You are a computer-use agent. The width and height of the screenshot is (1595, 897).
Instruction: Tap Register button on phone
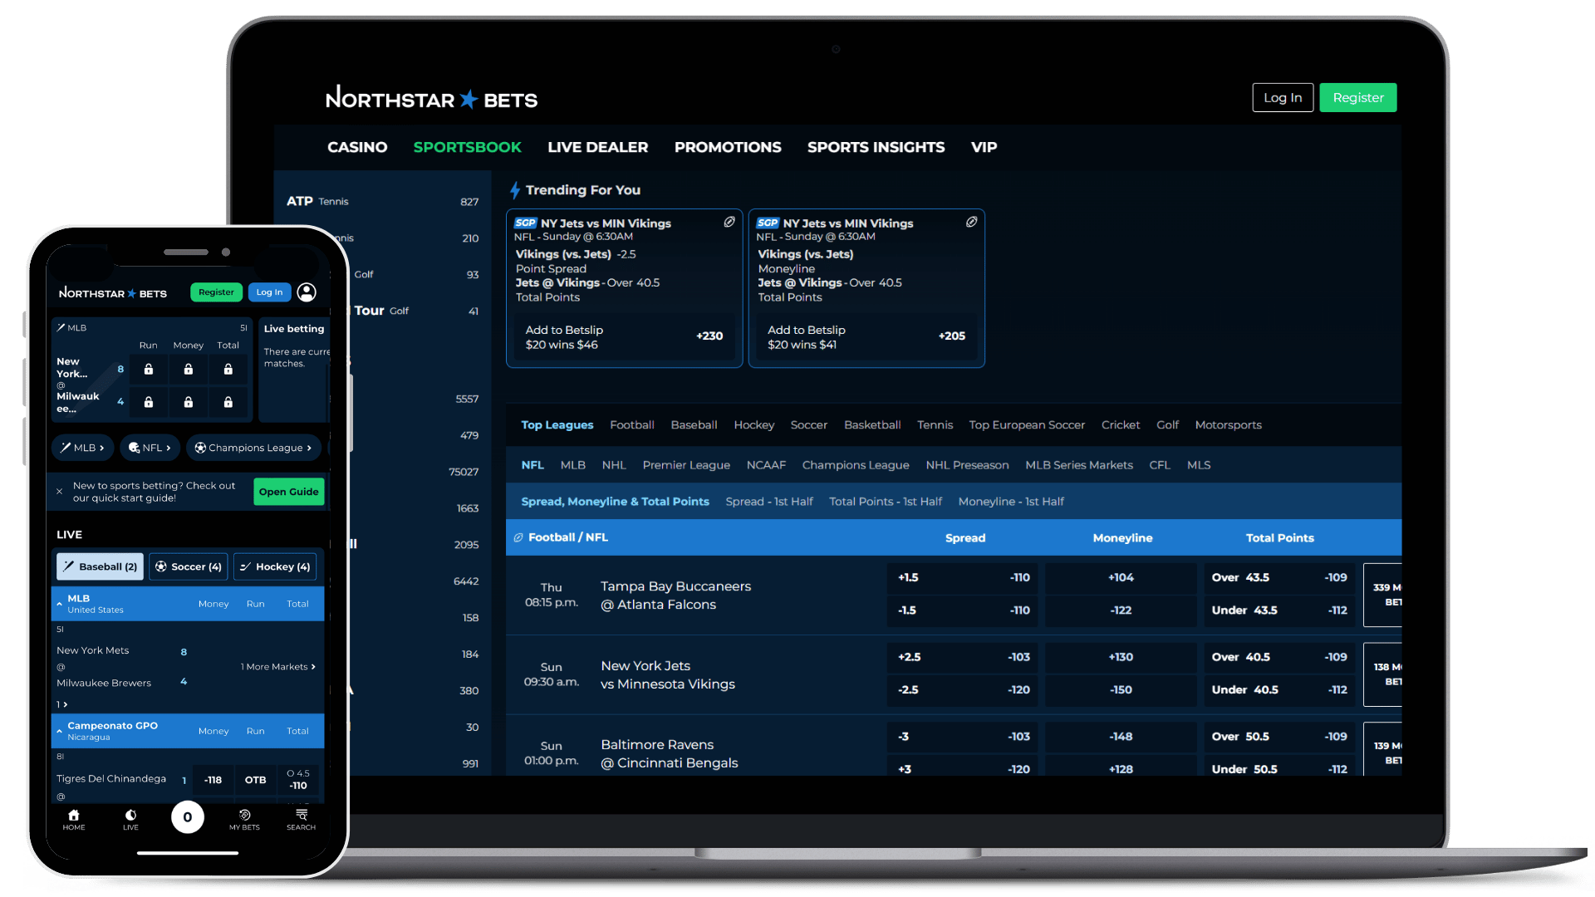tap(216, 292)
